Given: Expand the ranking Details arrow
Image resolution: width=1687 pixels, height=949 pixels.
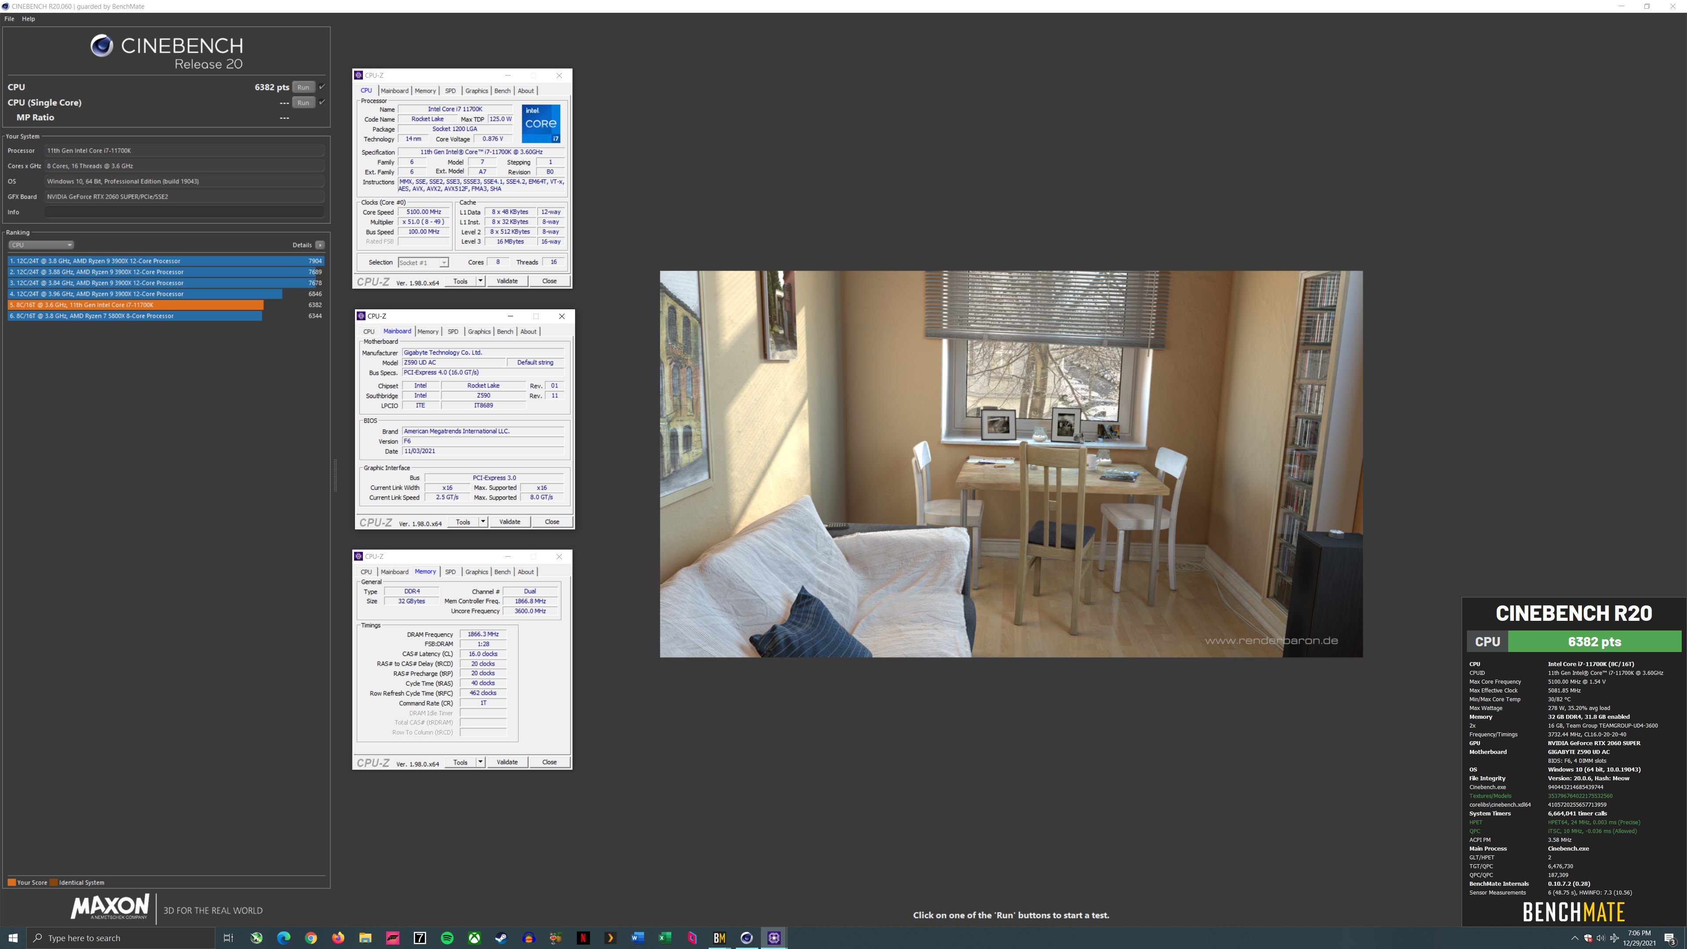Looking at the screenshot, I should [x=319, y=245].
